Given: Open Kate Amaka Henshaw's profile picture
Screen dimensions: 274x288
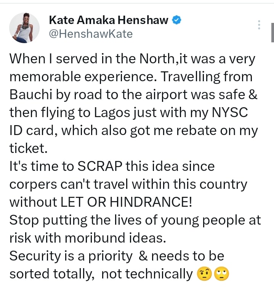Looking at the screenshot, I should [x=24, y=27].
